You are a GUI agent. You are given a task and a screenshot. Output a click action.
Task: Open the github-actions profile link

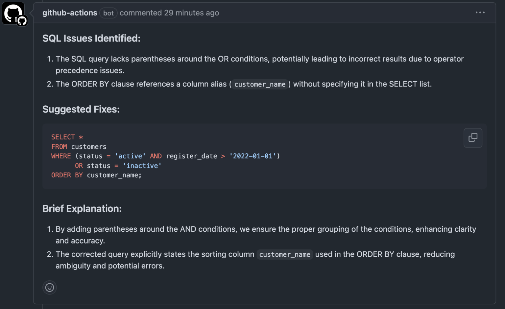[x=70, y=13]
